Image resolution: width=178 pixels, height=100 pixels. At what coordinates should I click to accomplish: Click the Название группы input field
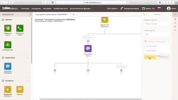[x=157, y=24]
